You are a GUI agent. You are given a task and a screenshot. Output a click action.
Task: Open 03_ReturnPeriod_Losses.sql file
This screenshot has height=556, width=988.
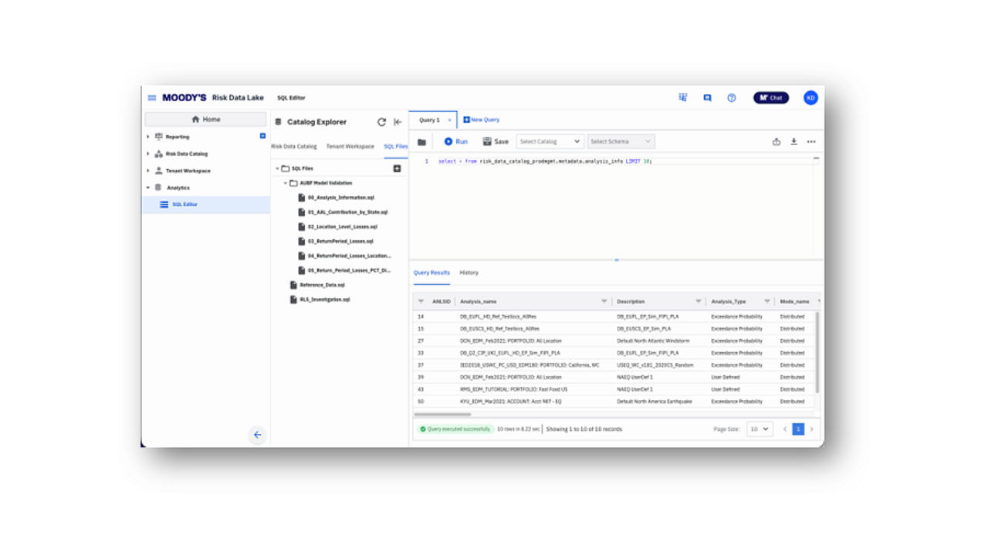[x=340, y=242]
